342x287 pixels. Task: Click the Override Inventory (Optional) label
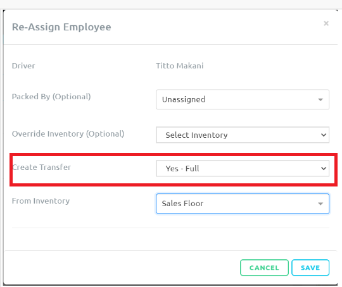click(68, 133)
